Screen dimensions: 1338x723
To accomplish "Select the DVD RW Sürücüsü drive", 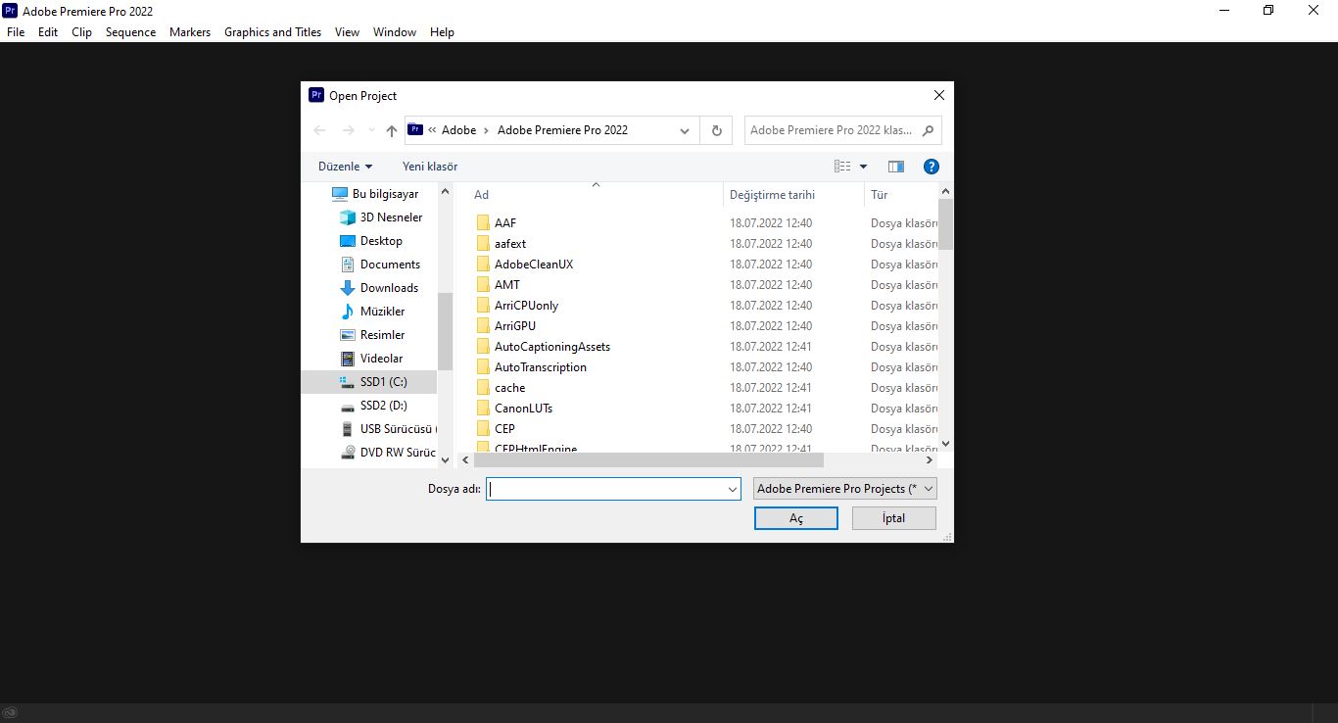I will pos(388,453).
